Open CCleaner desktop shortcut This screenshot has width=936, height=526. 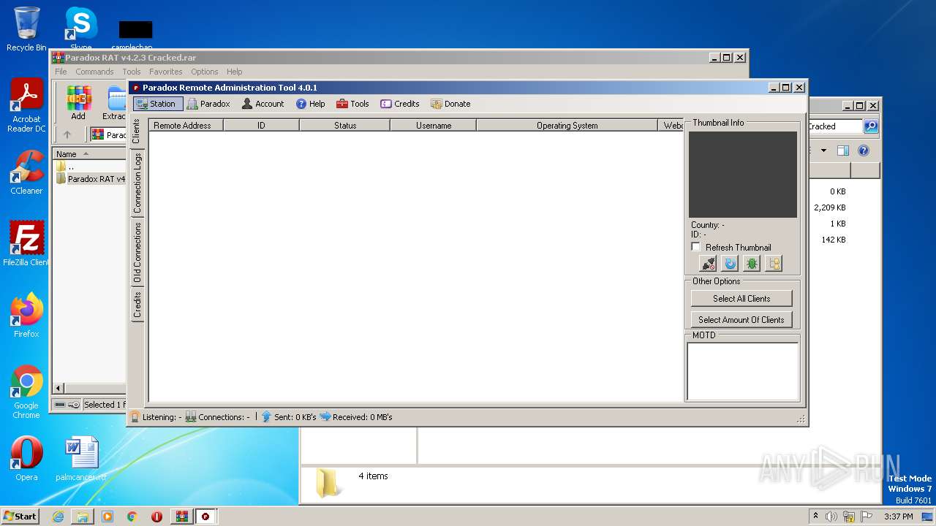(26, 172)
